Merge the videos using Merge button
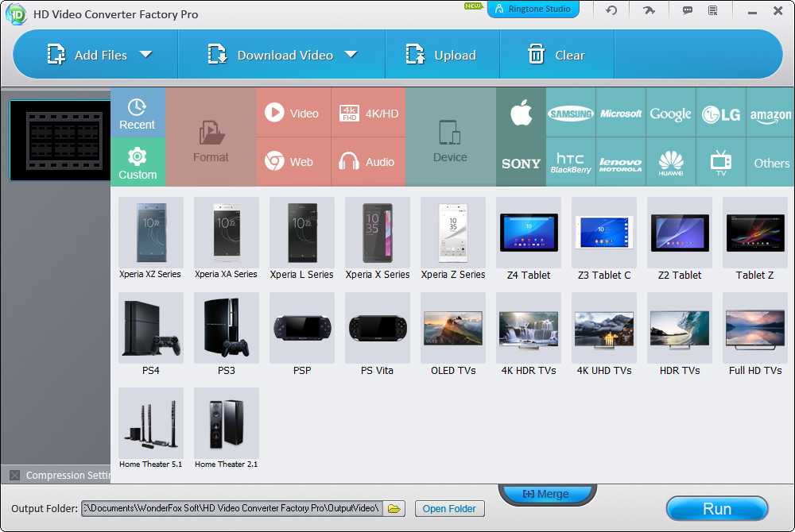 tap(546, 494)
